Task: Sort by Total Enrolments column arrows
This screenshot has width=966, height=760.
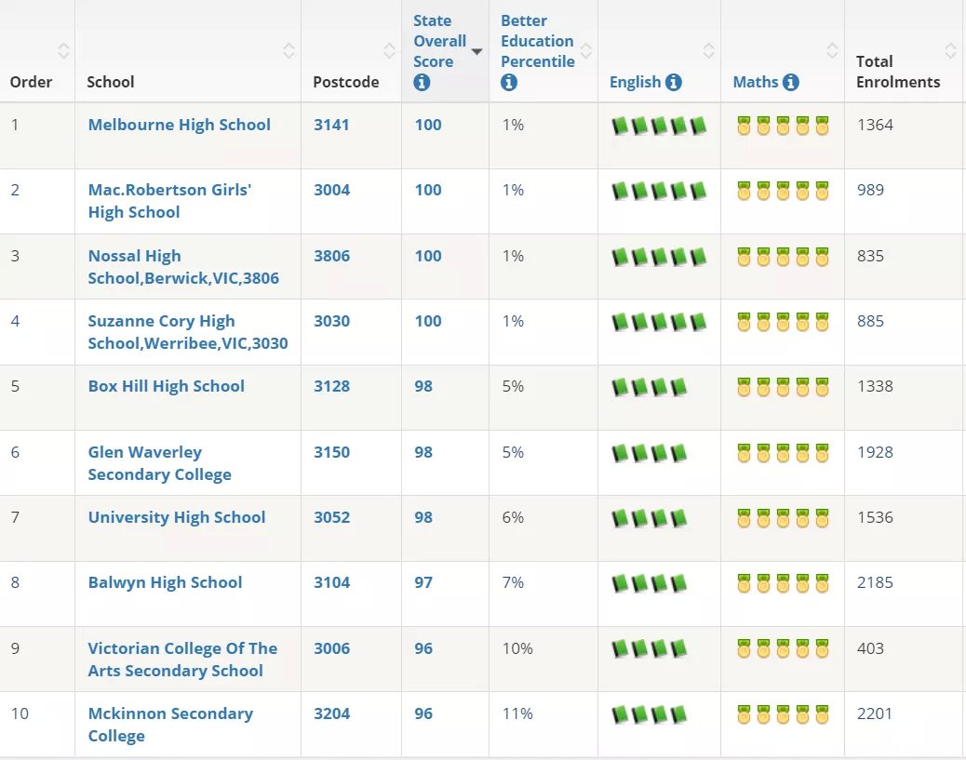Action: pos(950,50)
